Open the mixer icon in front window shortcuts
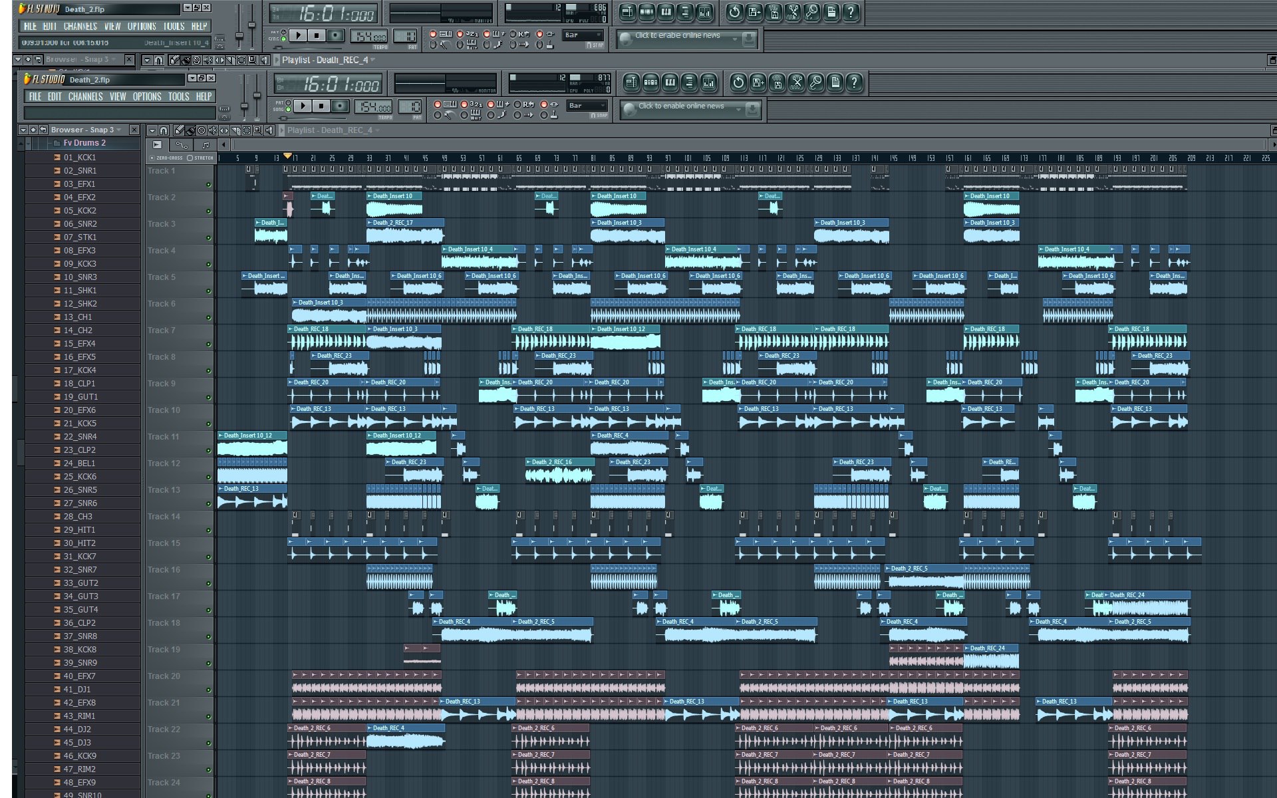 coord(708,82)
